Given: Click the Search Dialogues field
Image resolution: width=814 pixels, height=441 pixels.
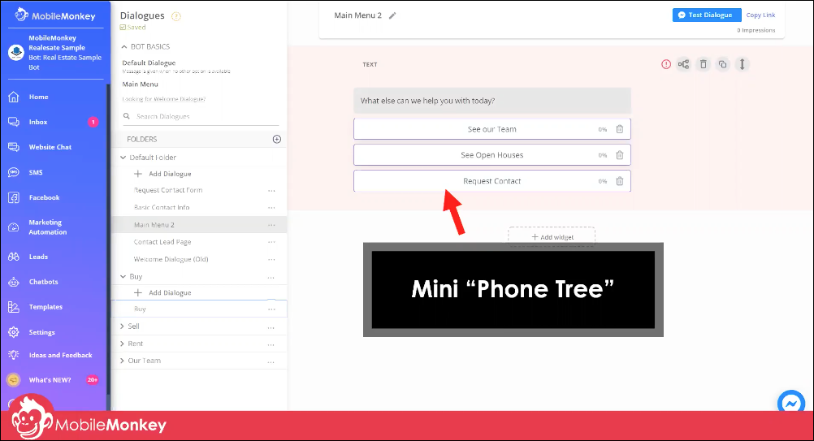Looking at the screenshot, I should tap(201, 117).
